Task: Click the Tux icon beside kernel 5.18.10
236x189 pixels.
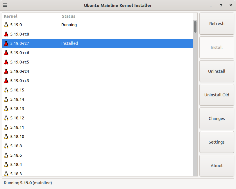Action: point(6,137)
